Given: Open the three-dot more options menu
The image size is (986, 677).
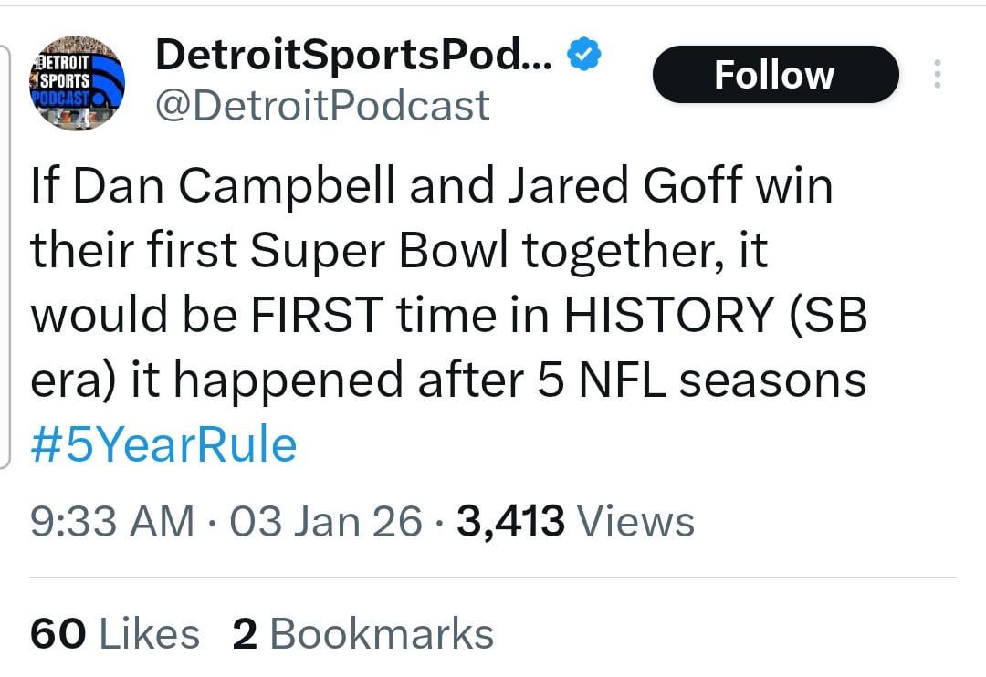Looking at the screenshot, I should click(x=939, y=71).
